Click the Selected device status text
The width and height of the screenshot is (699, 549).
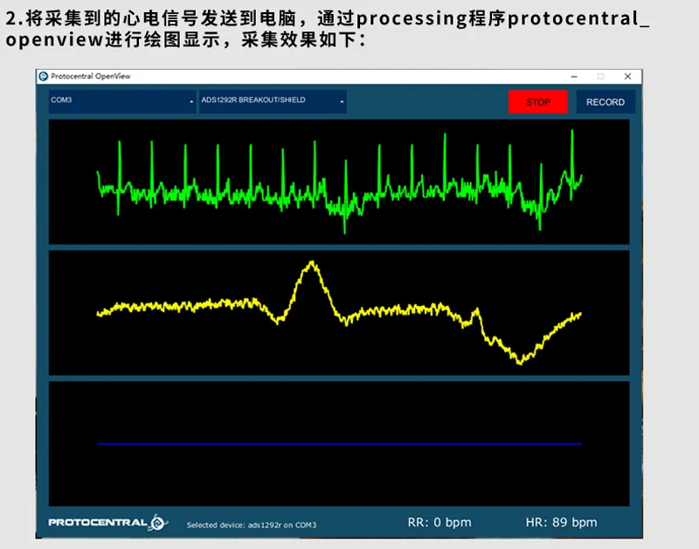pos(252,525)
